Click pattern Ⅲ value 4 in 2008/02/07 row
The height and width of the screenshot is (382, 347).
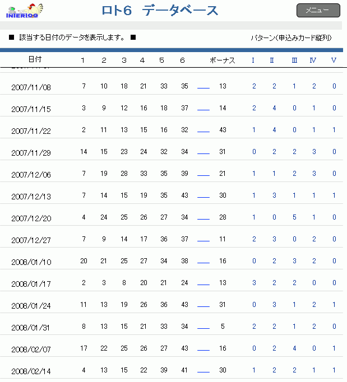pyautogui.click(x=294, y=348)
